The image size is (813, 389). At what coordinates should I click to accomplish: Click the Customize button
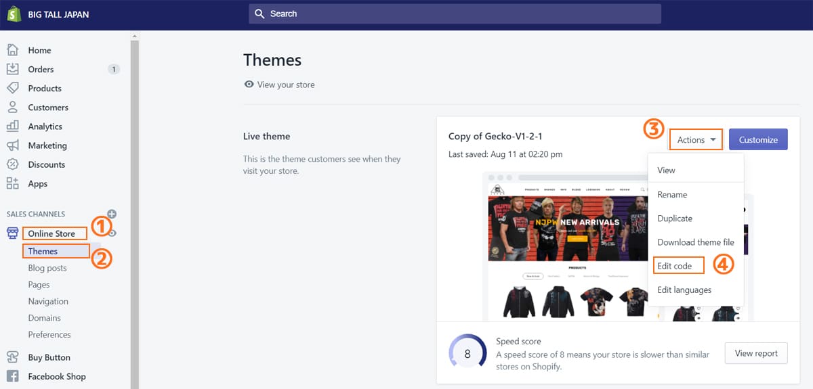(758, 139)
